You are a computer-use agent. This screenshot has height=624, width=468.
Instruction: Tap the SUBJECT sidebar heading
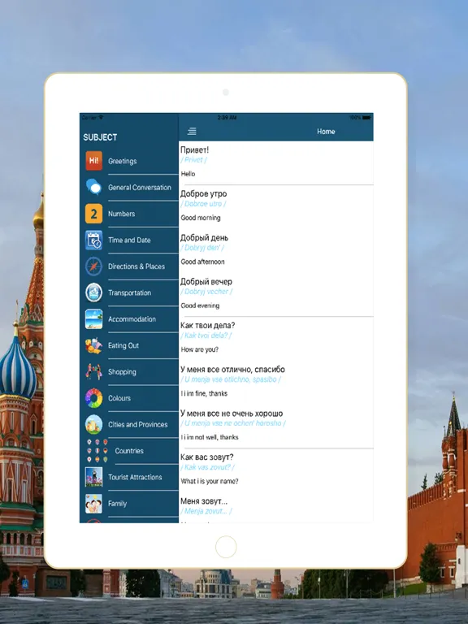(x=100, y=137)
